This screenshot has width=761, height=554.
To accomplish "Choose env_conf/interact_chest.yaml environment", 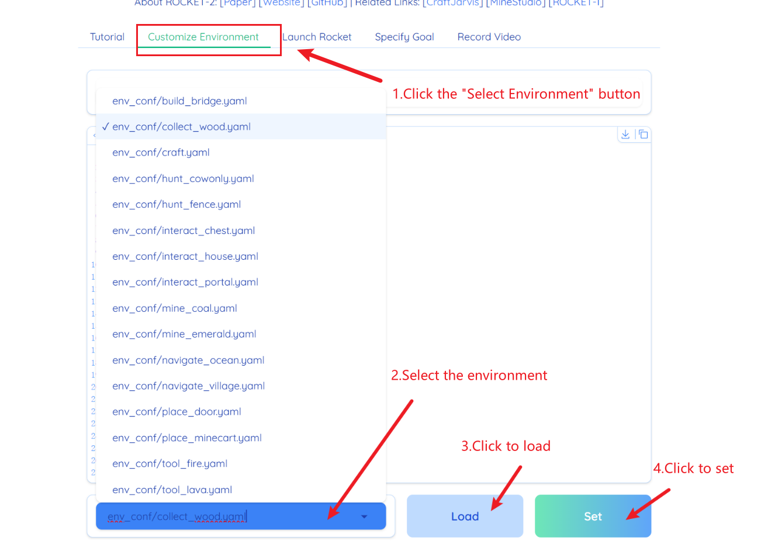I will pyautogui.click(x=184, y=230).
